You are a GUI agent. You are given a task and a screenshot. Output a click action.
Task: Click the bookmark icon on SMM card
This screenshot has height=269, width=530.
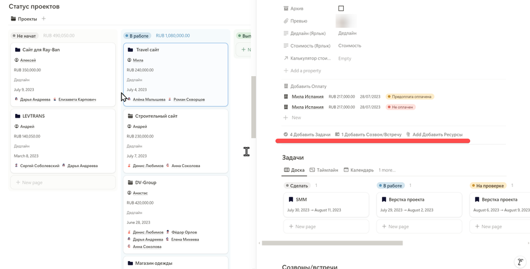click(291, 200)
